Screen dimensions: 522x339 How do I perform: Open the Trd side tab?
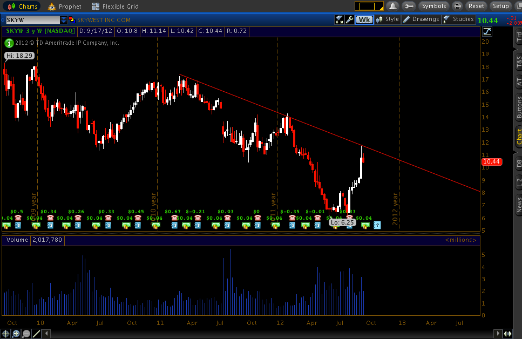(x=519, y=37)
